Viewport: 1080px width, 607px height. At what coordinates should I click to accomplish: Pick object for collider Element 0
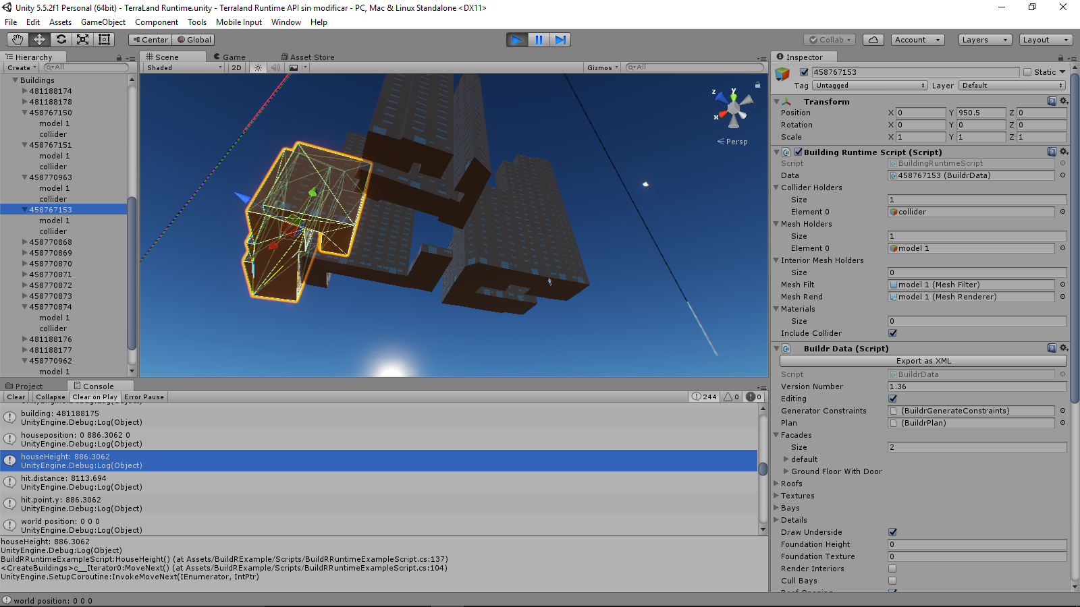[1062, 212]
